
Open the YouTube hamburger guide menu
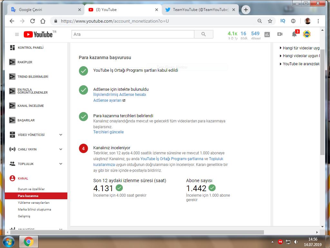[17, 34]
